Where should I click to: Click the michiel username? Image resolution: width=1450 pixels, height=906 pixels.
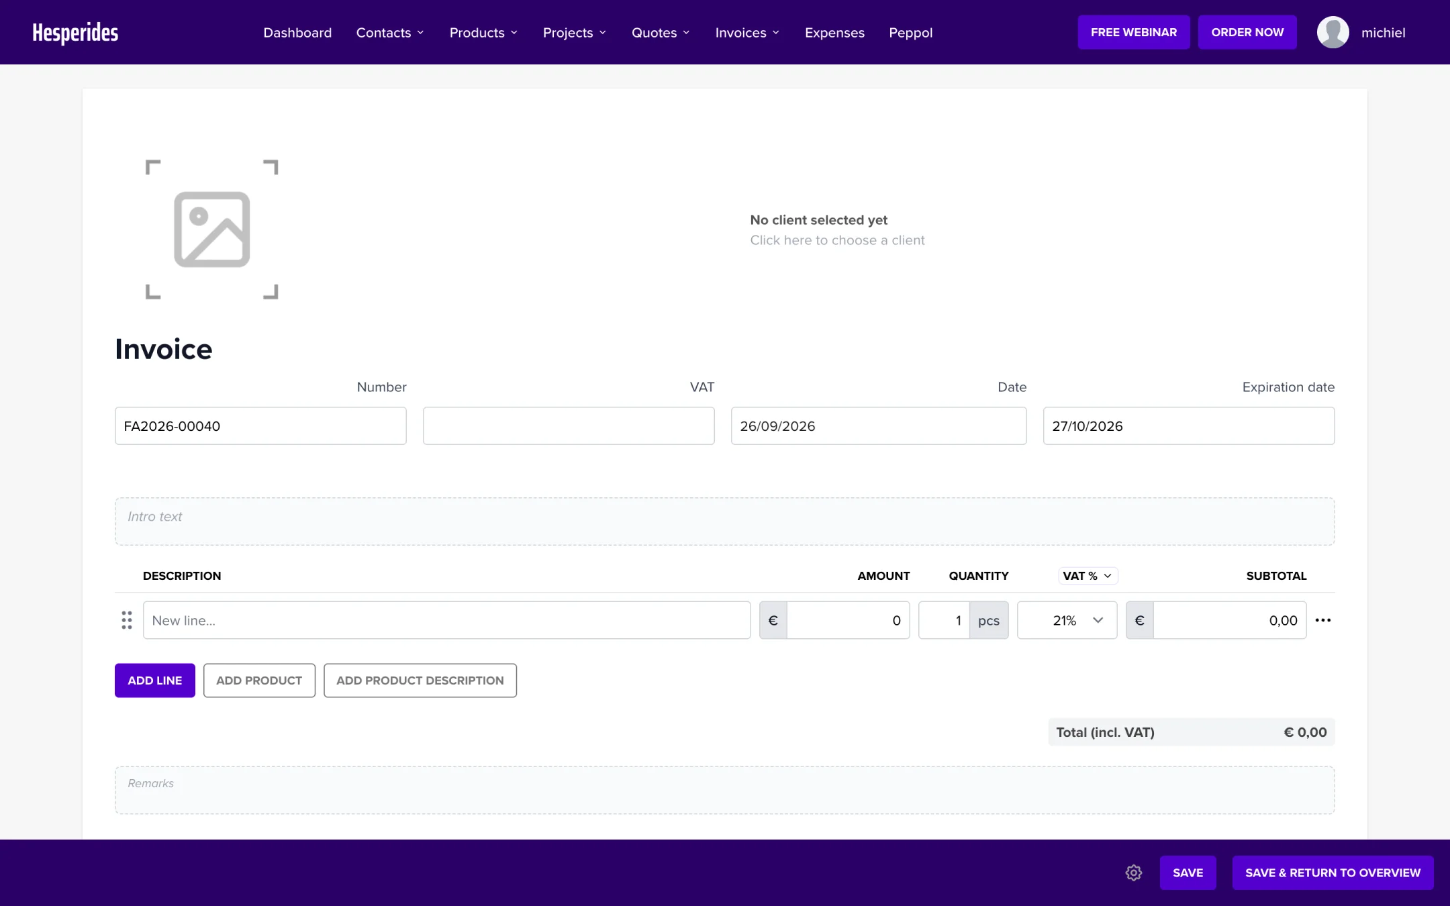coord(1383,32)
